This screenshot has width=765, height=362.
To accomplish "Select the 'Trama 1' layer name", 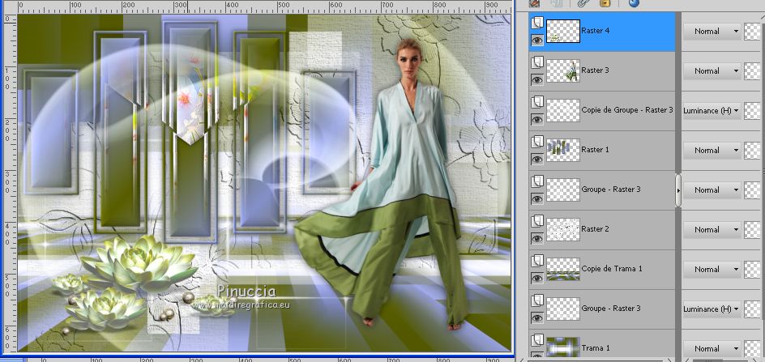I will point(595,348).
